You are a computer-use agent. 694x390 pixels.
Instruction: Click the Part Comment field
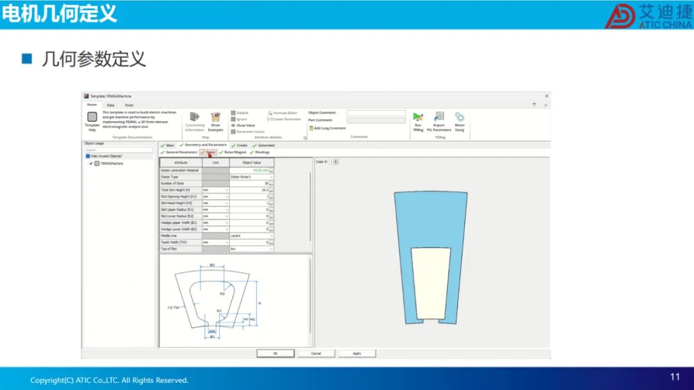376,120
